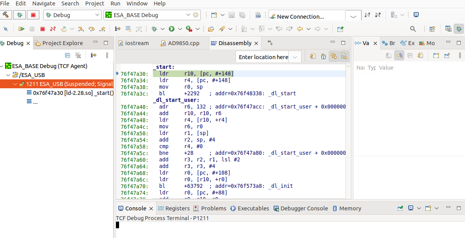The width and height of the screenshot is (465, 238).
Task: Open the Memory tab
Action: [347, 208]
